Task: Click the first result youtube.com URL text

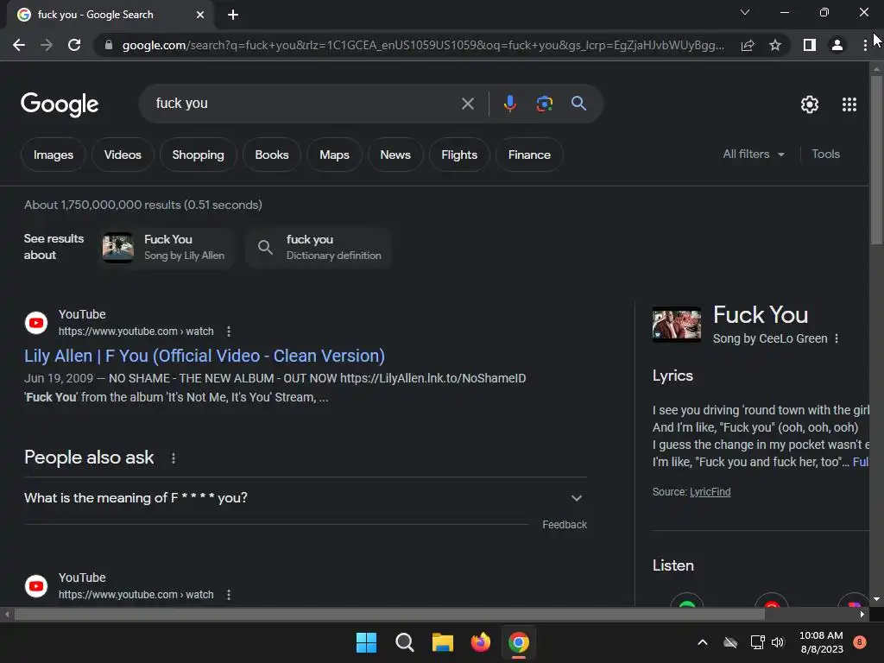Action: [136, 331]
